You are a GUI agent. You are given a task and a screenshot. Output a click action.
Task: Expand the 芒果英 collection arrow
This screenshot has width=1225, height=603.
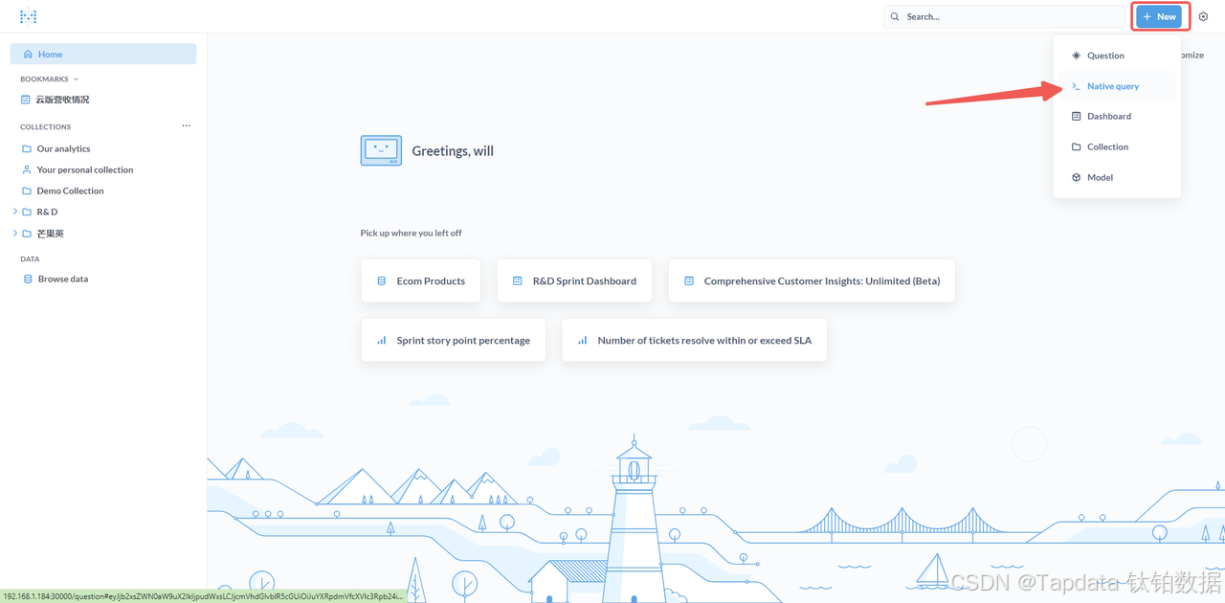14,233
